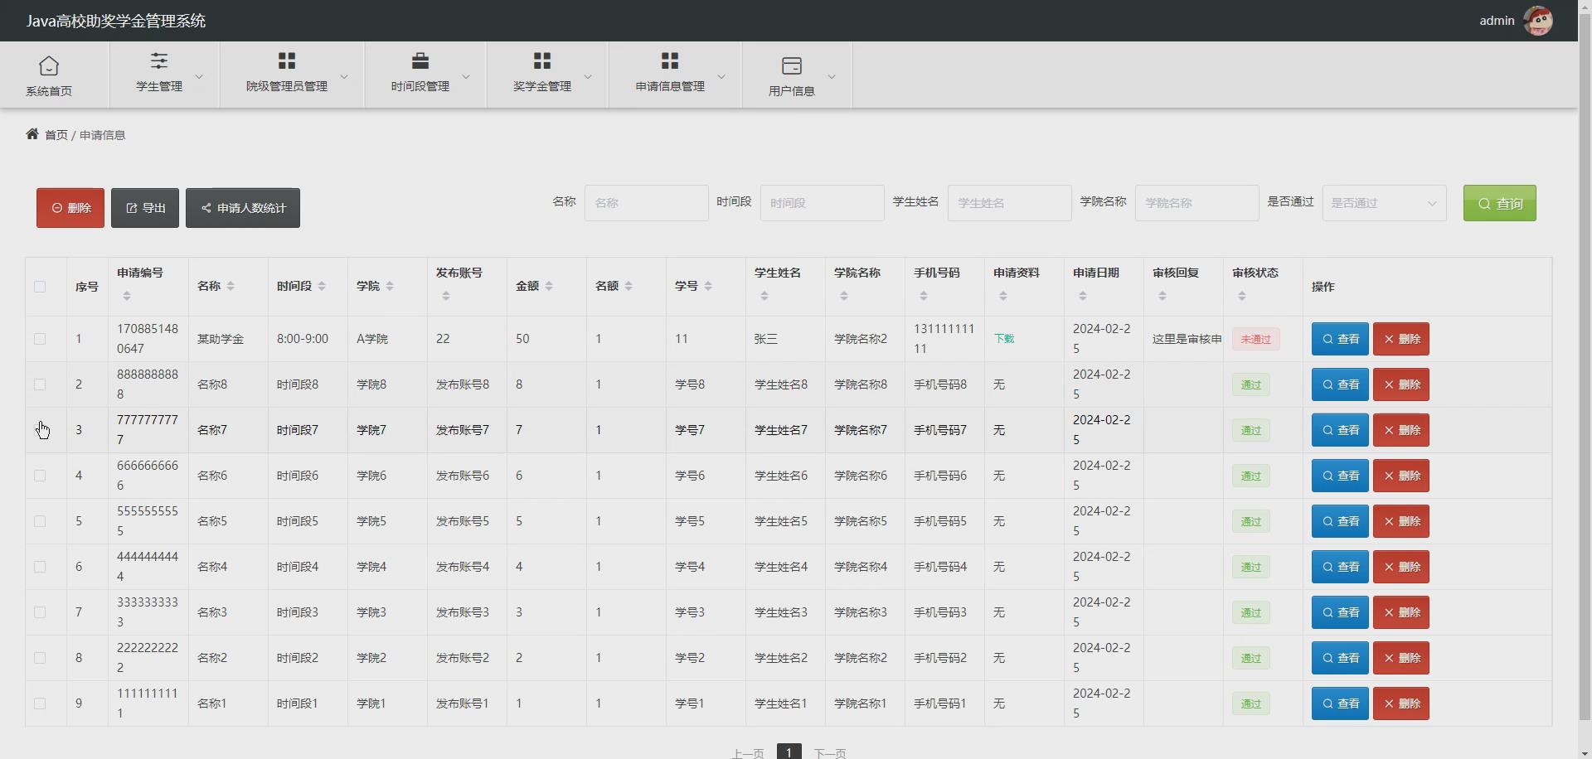Expand the 奖学金管理 dropdown arrow

point(589,75)
